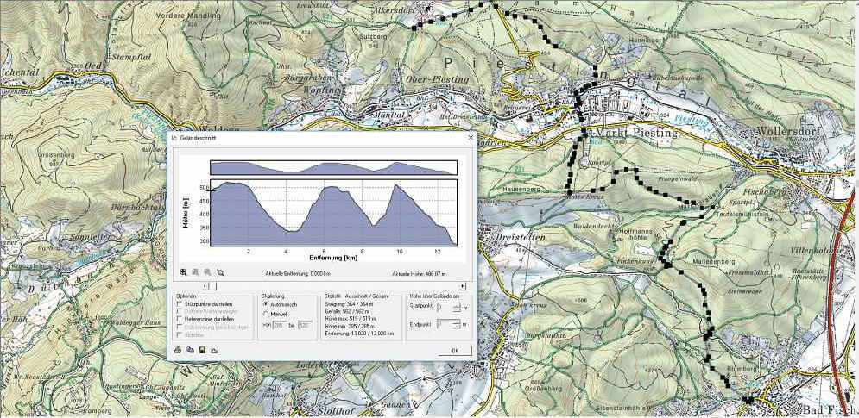
Task: Toggle the Referenzlinie darstellen checkbox
Action: click(179, 319)
